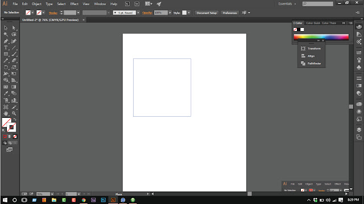
Task: Select the Symbol Sprayer tool
Action: [x=6, y=100]
